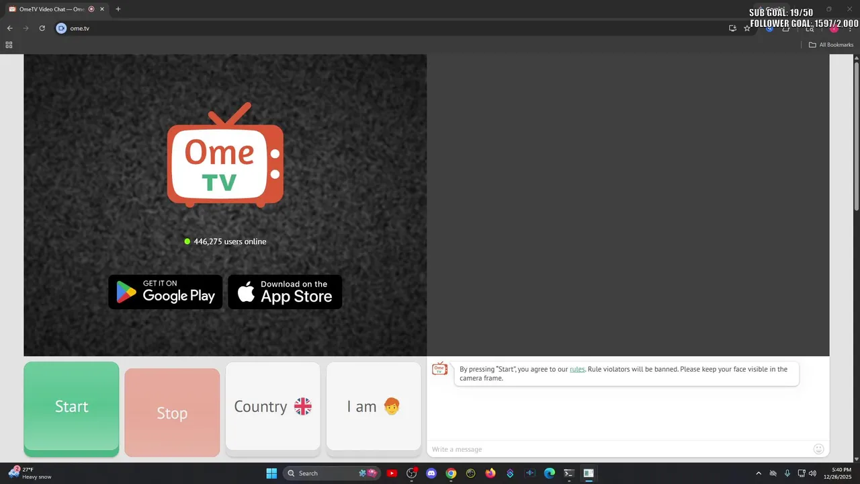Open the emoji picker in the message box
This screenshot has height=484, width=860.
pos(818,449)
